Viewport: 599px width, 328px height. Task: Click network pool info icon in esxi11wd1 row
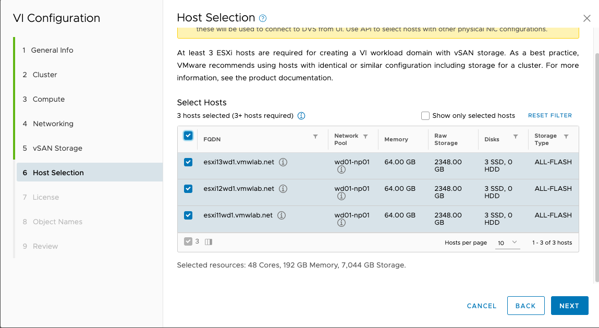tap(341, 223)
